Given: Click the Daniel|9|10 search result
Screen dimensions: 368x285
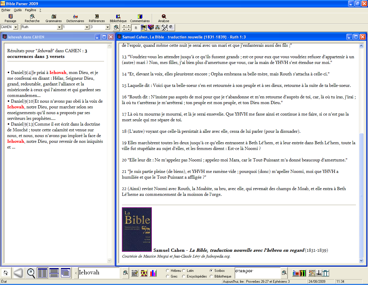Looking at the screenshot, I should click(55, 110).
